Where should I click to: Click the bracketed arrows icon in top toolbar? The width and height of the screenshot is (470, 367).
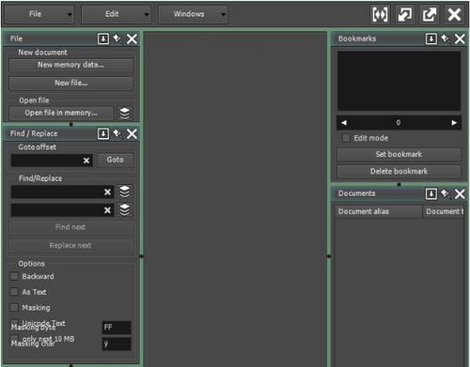(380, 14)
